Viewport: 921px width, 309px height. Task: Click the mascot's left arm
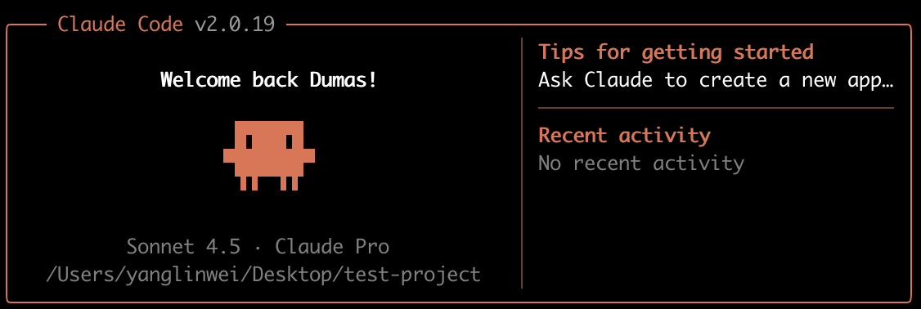click(x=229, y=155)
